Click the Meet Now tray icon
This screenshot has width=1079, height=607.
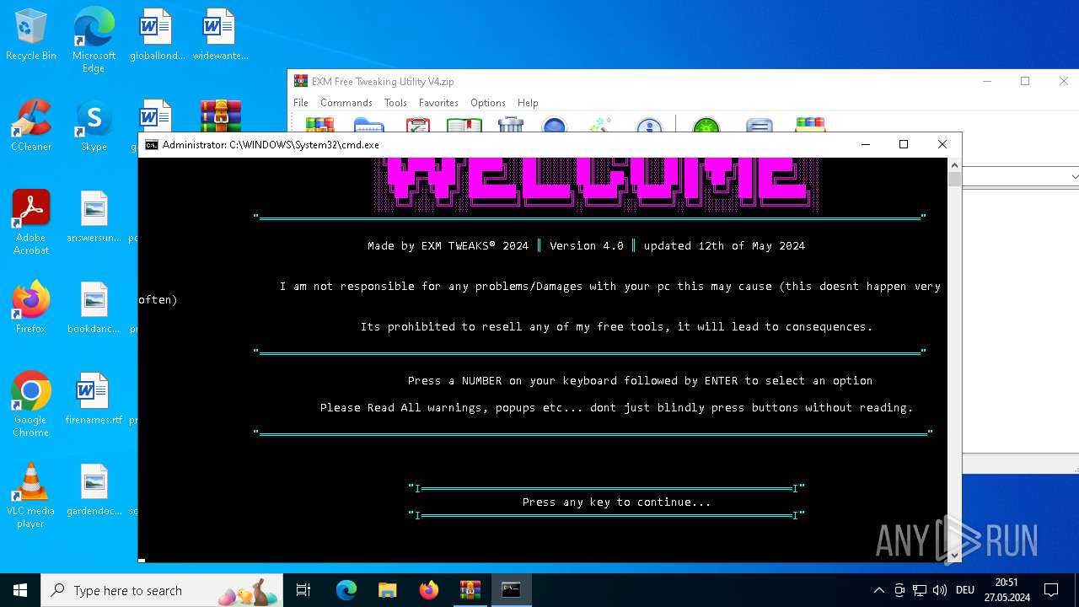[x=899, y=590]
